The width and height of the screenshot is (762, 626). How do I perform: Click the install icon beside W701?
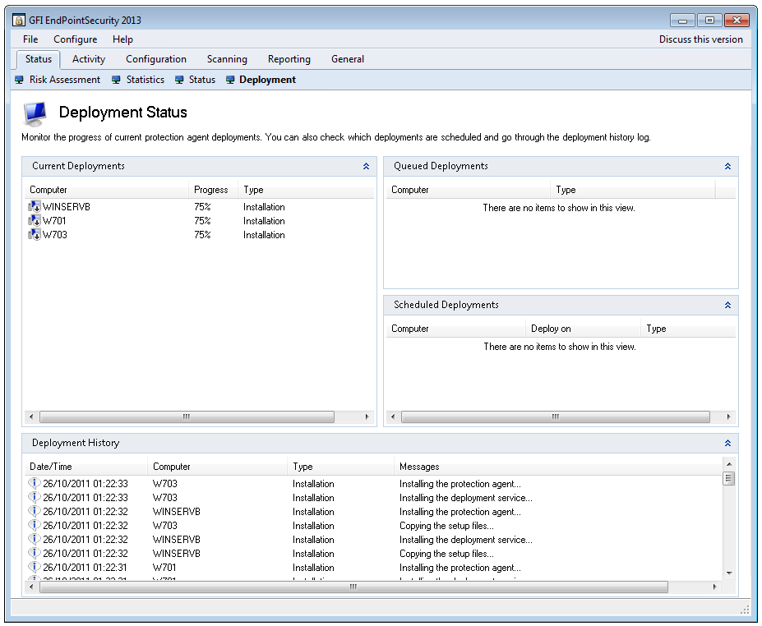point(35,221)
